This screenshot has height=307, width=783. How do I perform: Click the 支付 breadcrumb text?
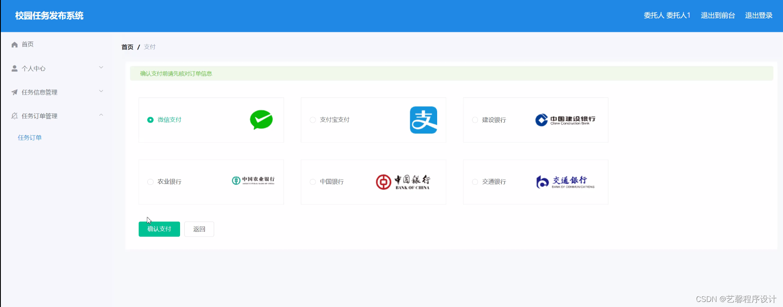[150, 47]
